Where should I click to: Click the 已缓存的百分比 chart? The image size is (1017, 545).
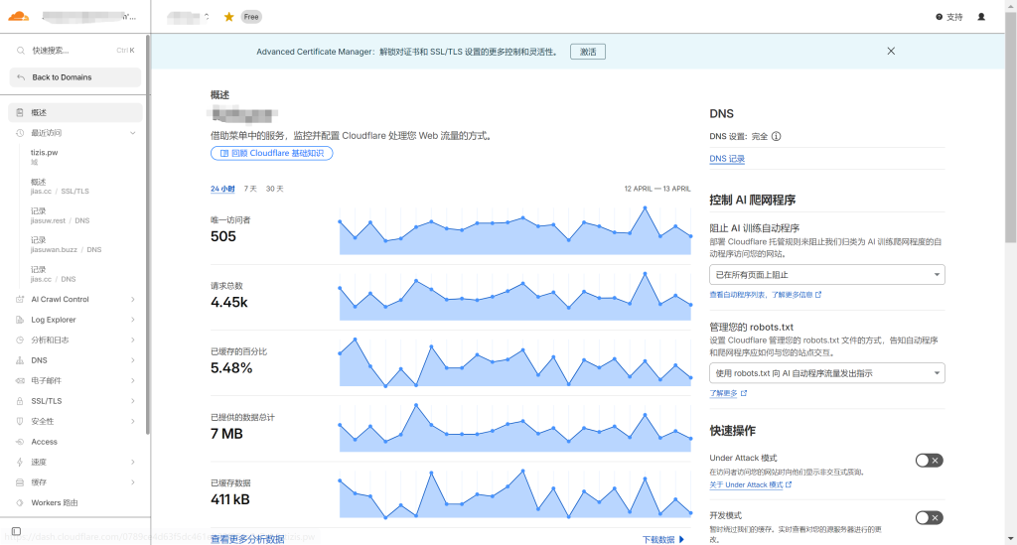(x=515, y=362)
